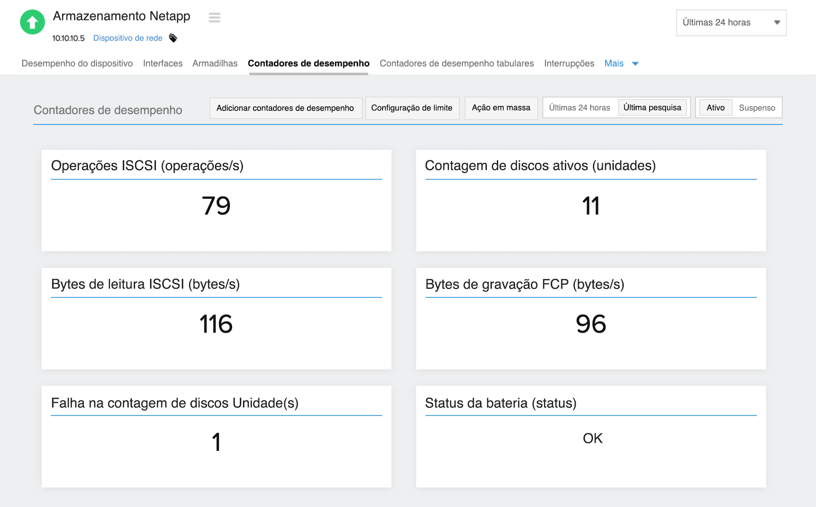Follow the Dispositivo de rede link
Image resolution: width=816 pixels, height=507 pixels.
pyautogui.click(x=128, y=38)
